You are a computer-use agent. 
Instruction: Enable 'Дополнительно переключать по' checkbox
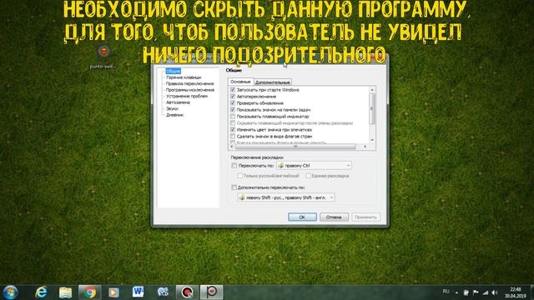tap(234, 187)
